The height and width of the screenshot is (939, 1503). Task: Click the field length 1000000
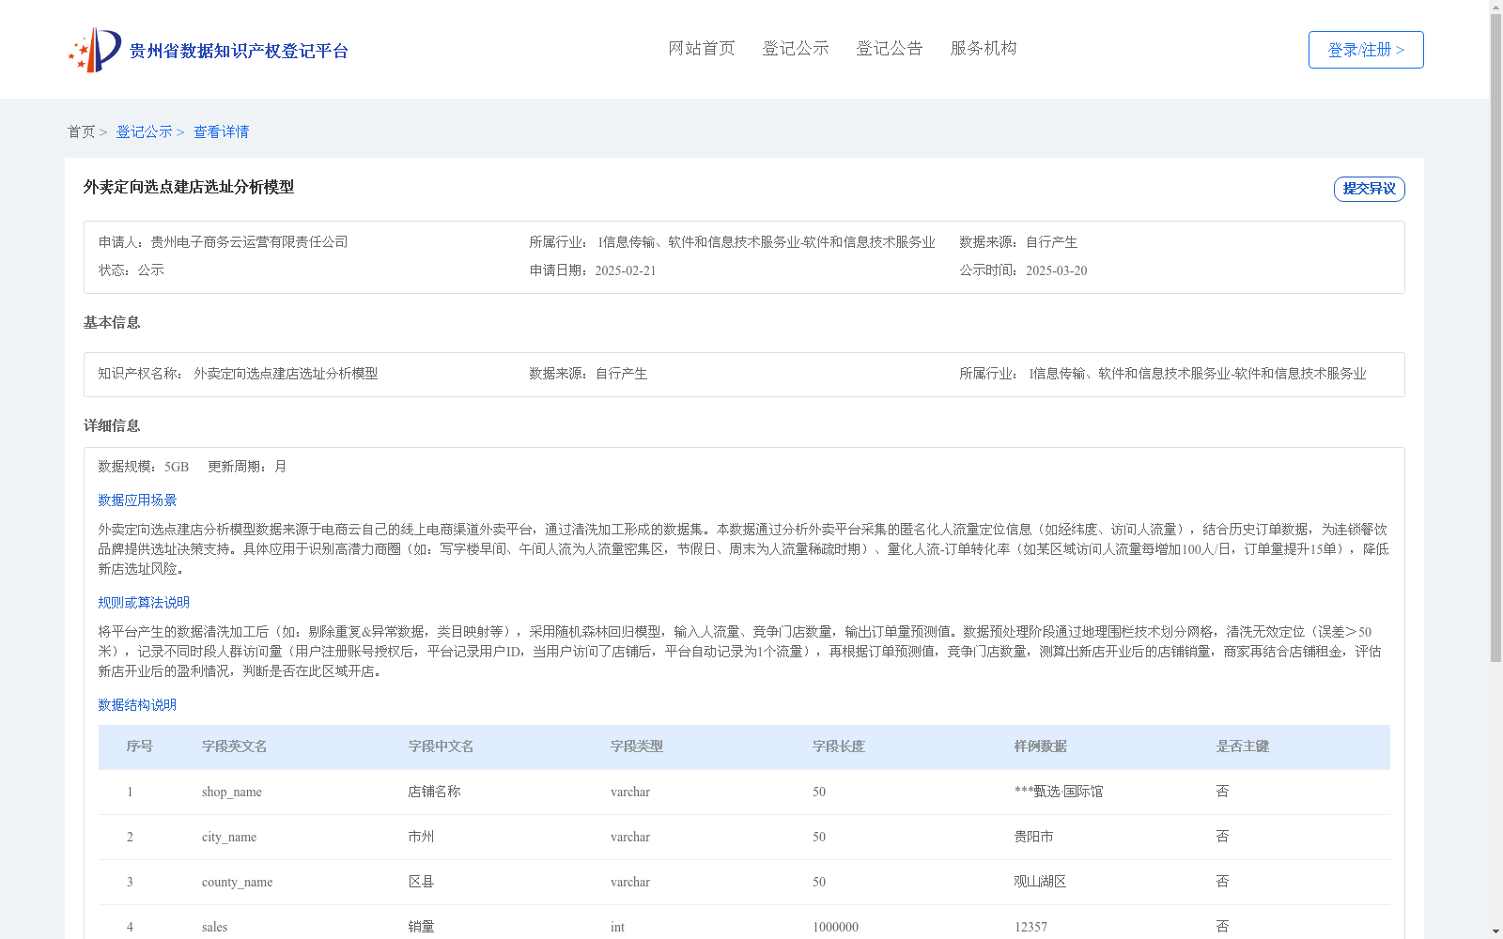[x=836, y=928]
